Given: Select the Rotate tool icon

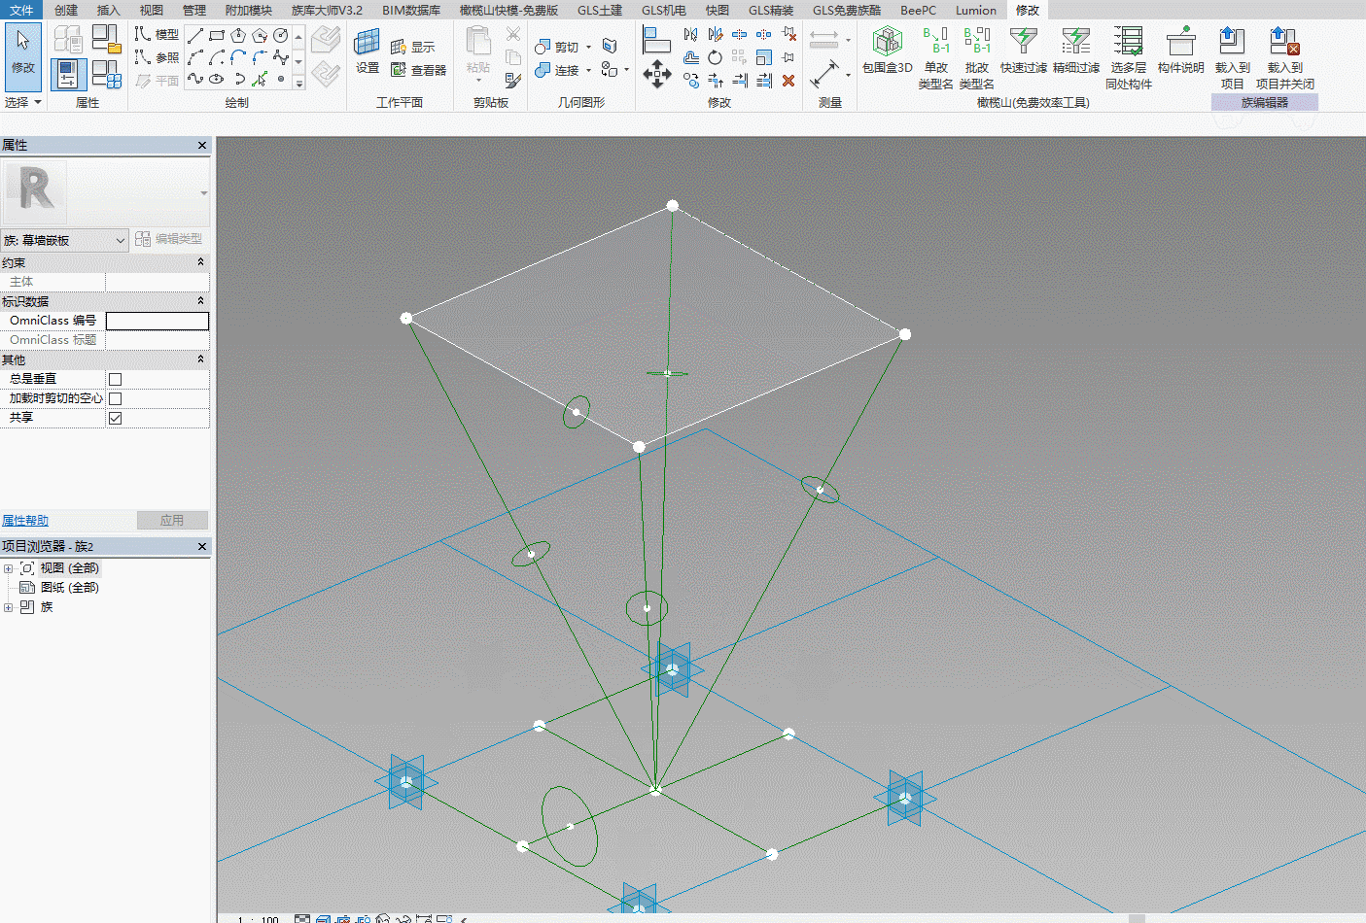Looking at the screenshot, I should click(715, 57).
